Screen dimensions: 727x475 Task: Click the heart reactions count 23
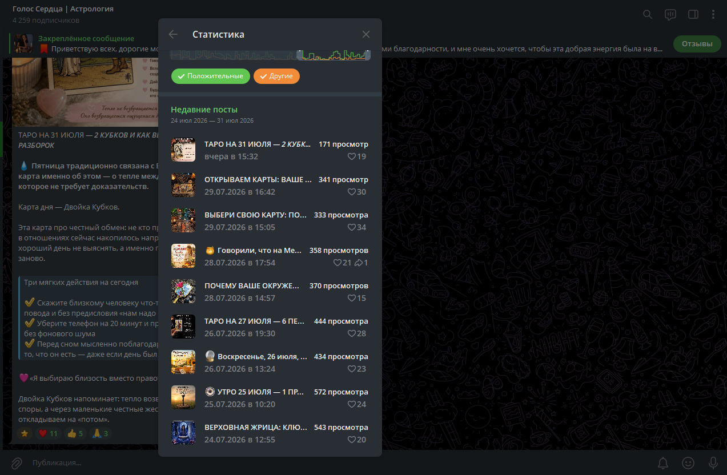pyautogui.click(x=357, y=369)
